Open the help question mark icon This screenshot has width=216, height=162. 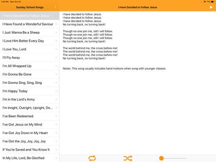pos(56,7)
